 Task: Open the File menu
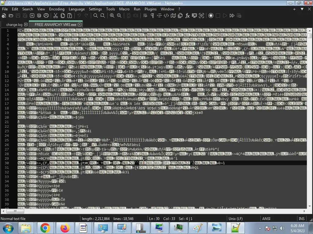pyautogui.click(x=5, y=9)
